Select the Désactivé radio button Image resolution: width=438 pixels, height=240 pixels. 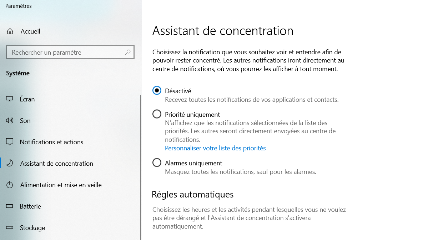157,91
